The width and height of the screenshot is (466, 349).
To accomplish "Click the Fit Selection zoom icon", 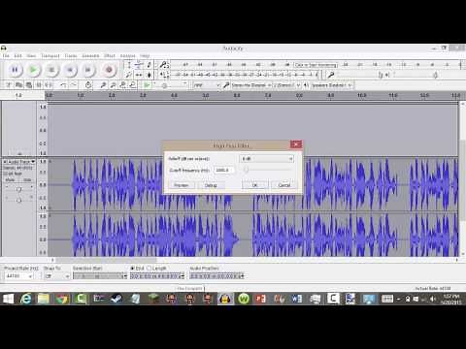I will click(x=122, y=85).
